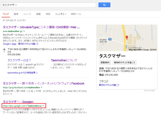161x114 pixels.
Task: Open the タスクマザー MovableType result title
Action: (x=41, y=27)
